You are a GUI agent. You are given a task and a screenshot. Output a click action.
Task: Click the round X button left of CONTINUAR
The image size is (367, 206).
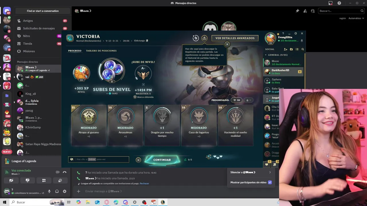[138, 160]
